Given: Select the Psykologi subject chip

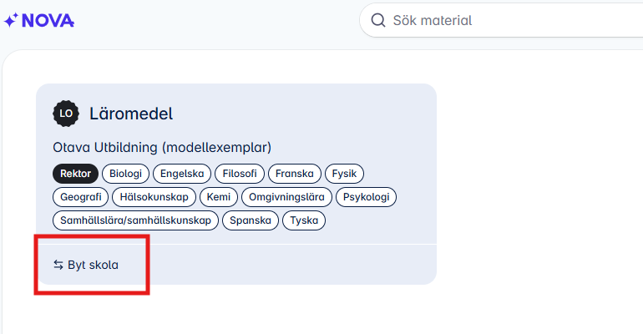Looking at the screenshot, I should click(367, 197).
